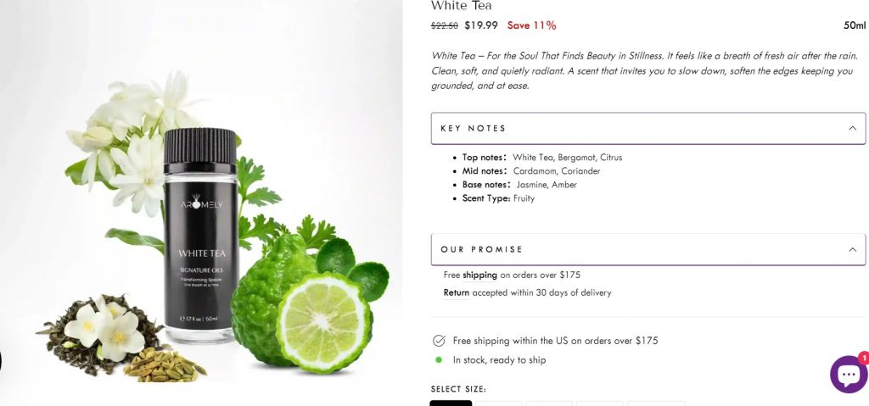Click the red chat notification badge

pos(863,358)
